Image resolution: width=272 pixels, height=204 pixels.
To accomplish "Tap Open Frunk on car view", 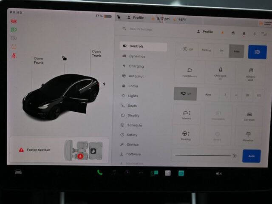I will point(38,60).
